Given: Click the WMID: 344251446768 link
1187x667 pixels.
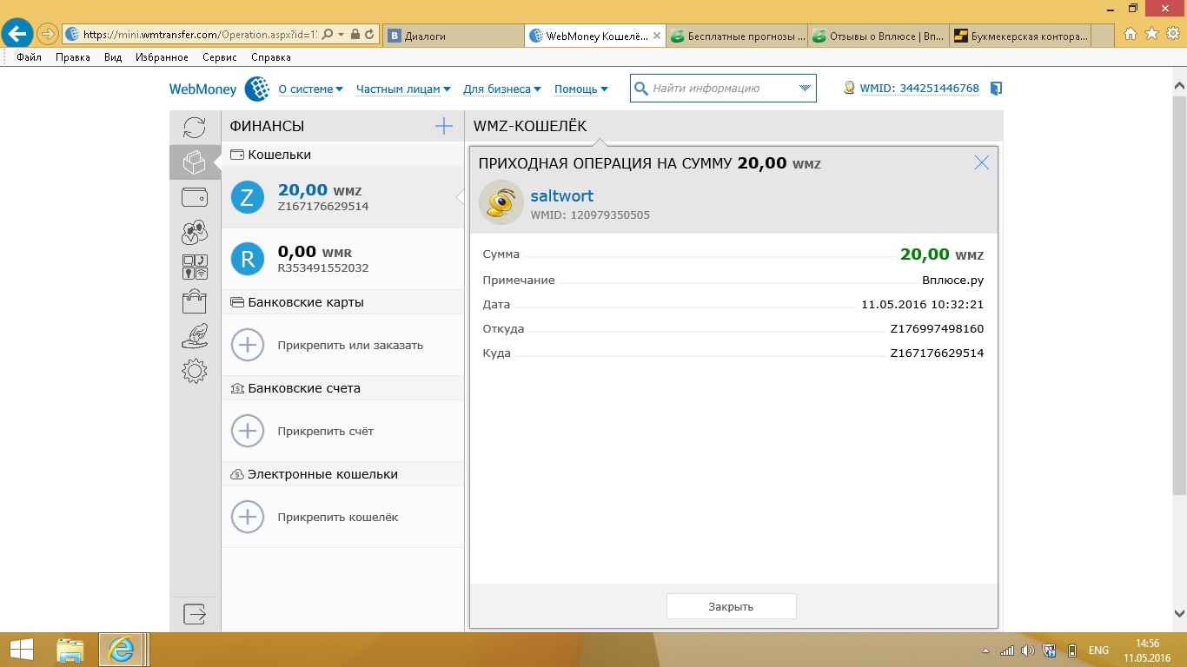Looking at the screenshot, I should coord(919,89).
